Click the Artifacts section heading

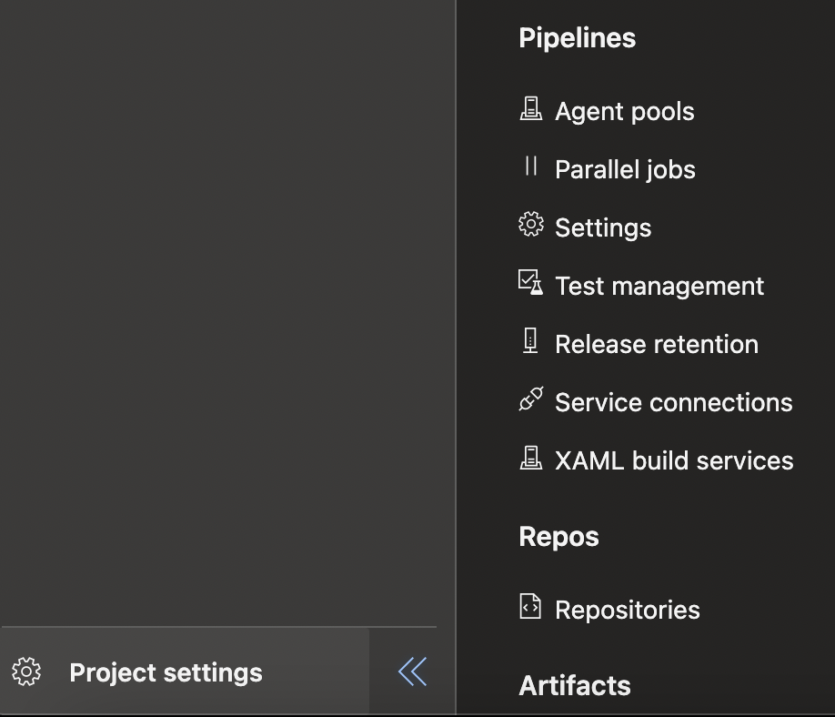pyautogui.click(x=575, y=686)
